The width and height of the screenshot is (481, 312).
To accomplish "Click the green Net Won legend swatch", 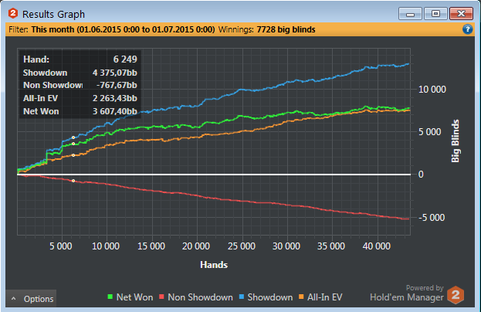I will (110, 297).
